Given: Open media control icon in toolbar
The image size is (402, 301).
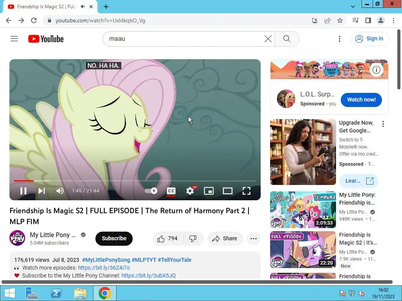Looking at the screenshot, I should coord(355,20).
